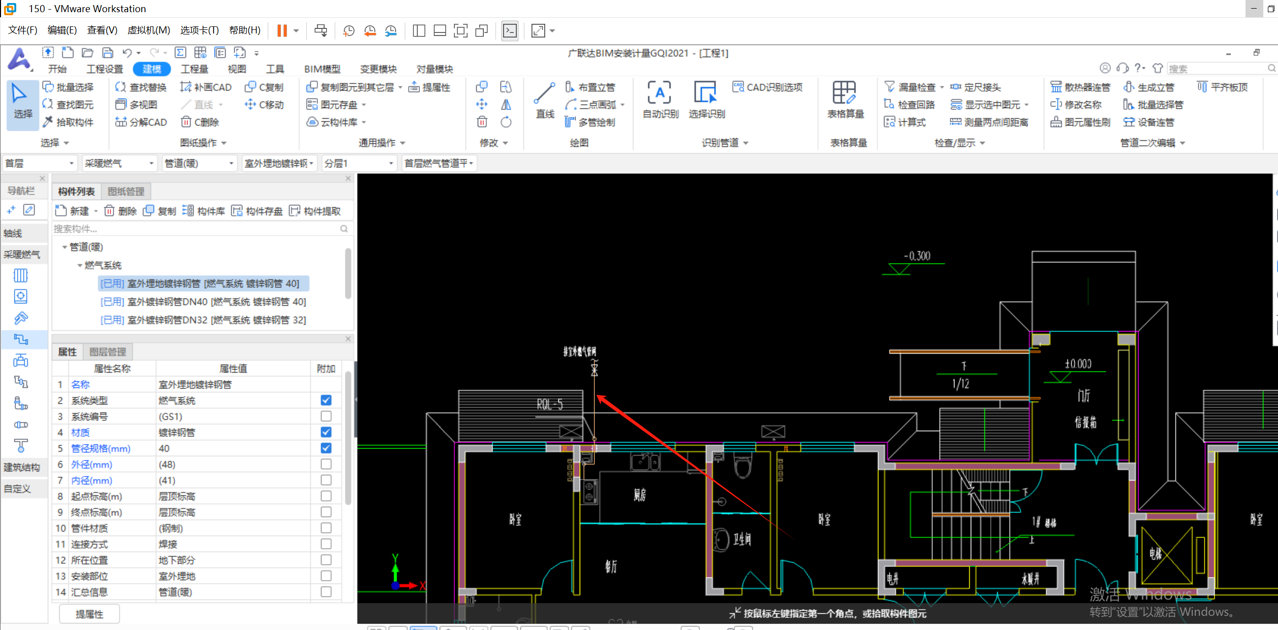Click 构件存盘 button
Screen dimensions: 1278x630
pyautogui.click(x=257, y=211)
